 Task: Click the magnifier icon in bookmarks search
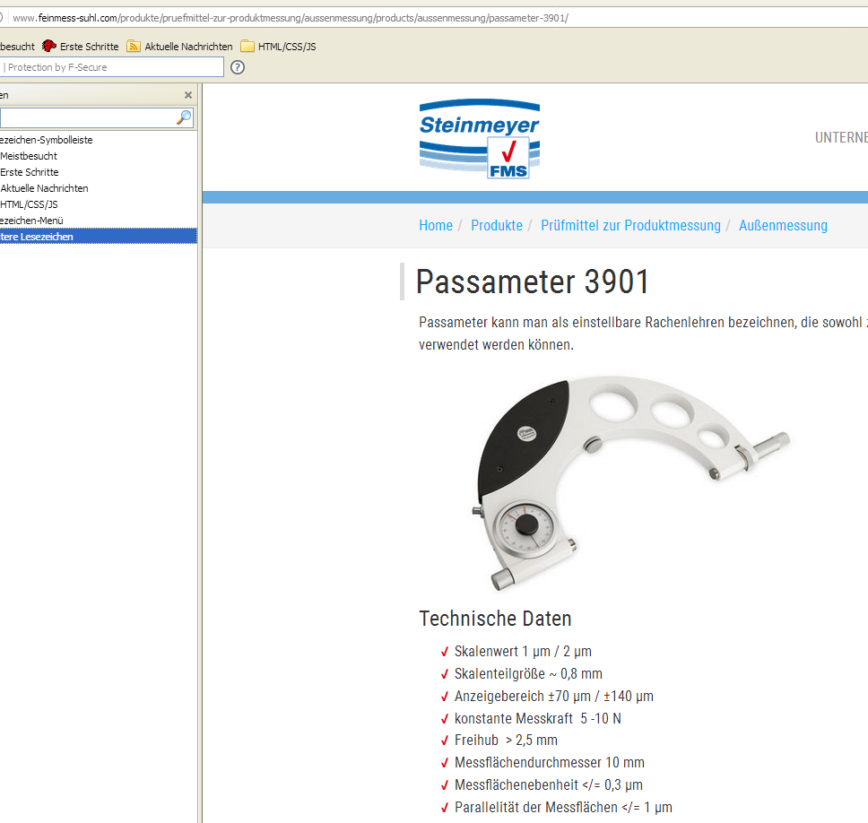[x=184, y=117]
